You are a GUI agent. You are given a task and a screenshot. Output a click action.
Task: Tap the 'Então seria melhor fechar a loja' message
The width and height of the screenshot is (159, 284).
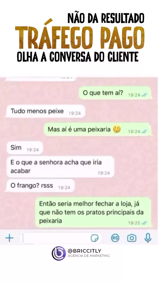(93, 212)
